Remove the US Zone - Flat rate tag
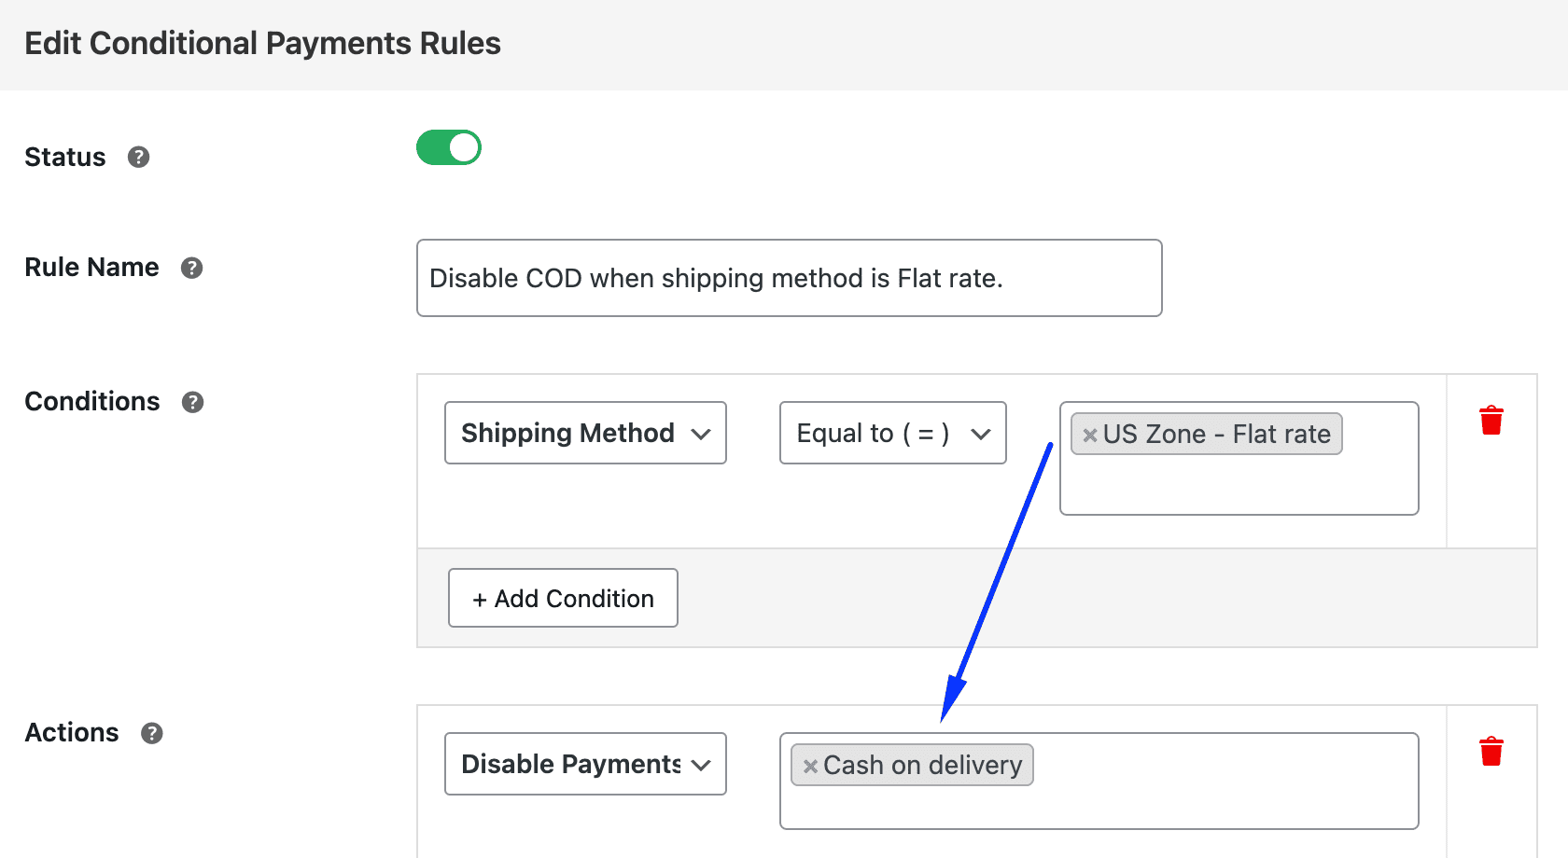This screenshot has width=1568, height=858. [x=1089, y=434]
